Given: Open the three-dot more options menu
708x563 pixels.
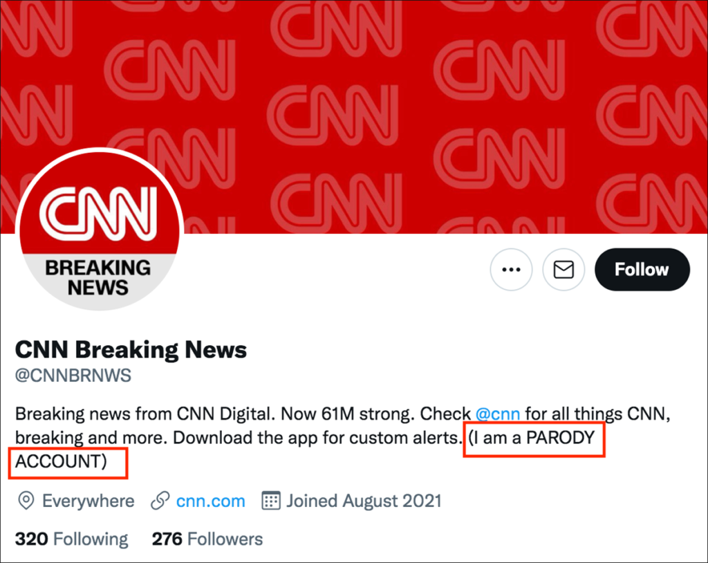Looking at the screenshot, I should [511, 270].
